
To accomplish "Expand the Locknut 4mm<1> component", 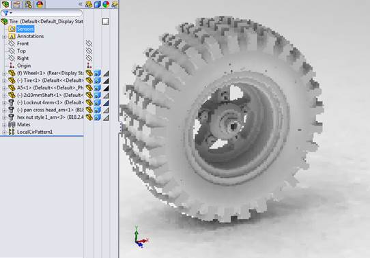I will tap(4, 103).
